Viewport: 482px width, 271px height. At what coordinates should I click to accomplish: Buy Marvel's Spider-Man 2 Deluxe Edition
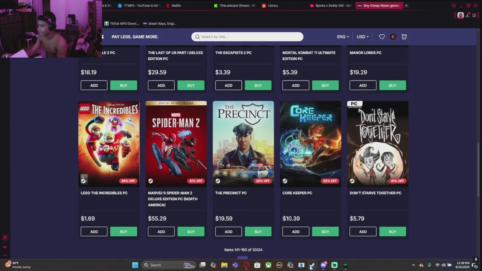point(191,231)
